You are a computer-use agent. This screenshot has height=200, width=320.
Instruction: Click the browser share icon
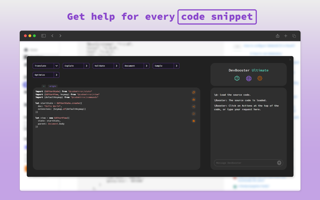[x=277, y=36]
